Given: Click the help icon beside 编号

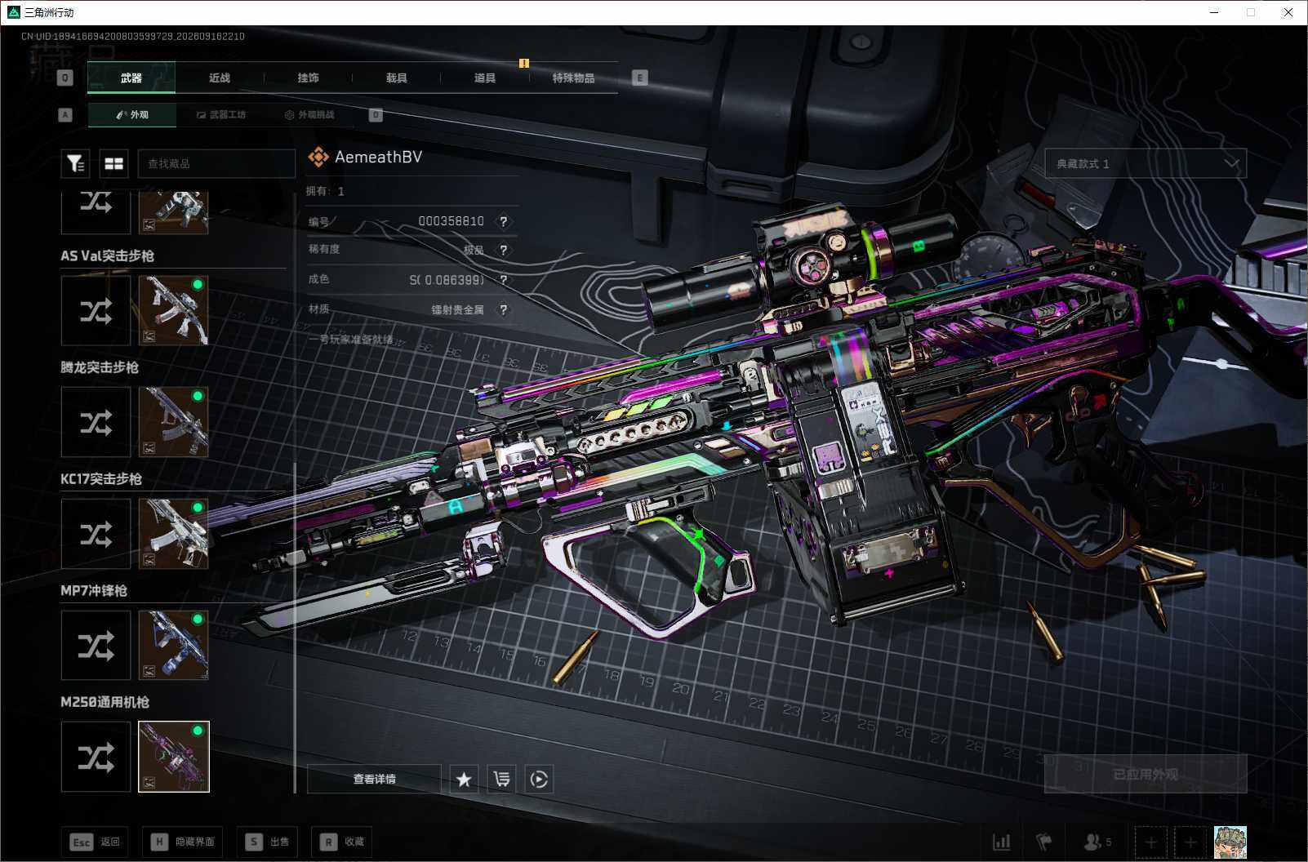Looking at the screenshot, I should point(504,221).
